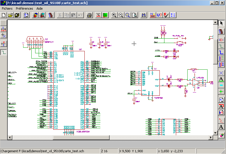Image resolution: width=226 pixels, height=154 pixels.
Task: Select the Place junction tool
Action: point(222,92)
